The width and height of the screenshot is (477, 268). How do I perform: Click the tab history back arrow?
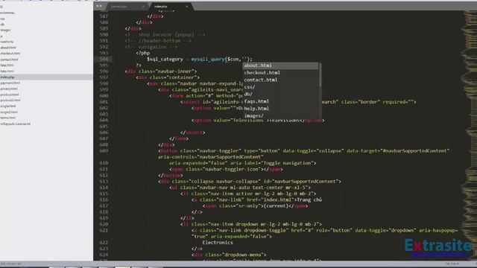click(98, 6)
